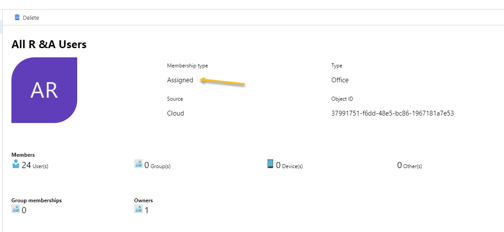
Task: Click the All R &A Users title
Action: (x=49, y=45)
